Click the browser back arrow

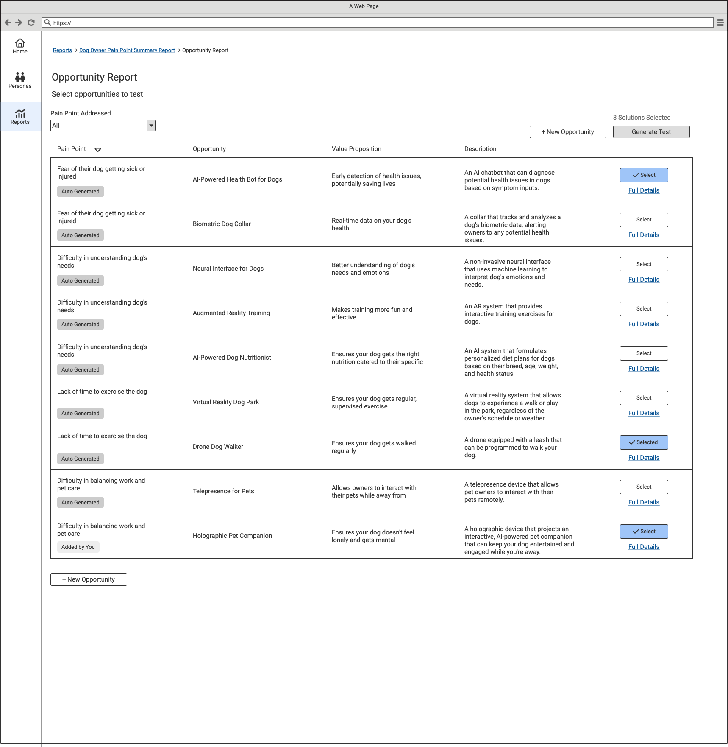click(x=8, y=22)
